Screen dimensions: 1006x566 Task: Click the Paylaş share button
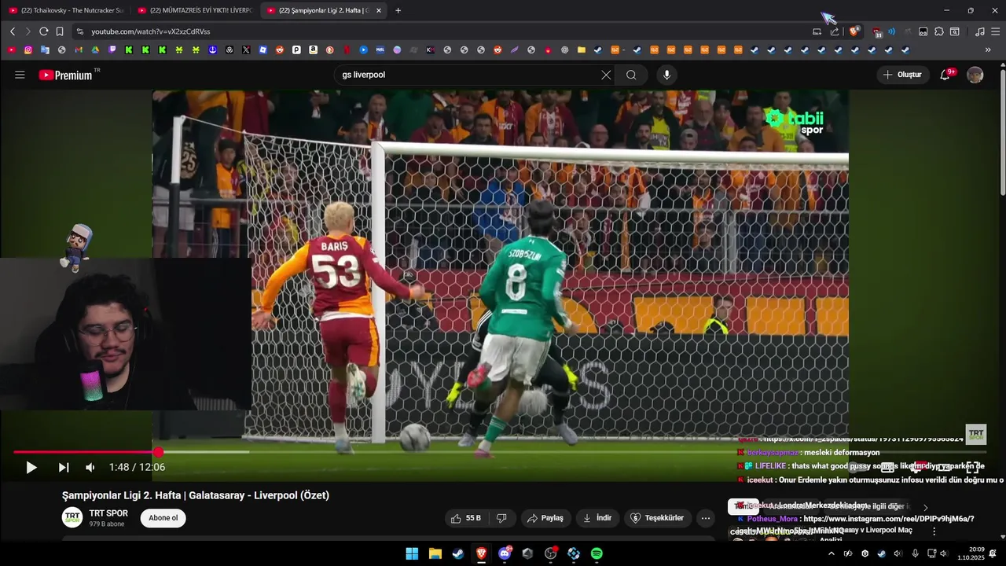[545, 518]
